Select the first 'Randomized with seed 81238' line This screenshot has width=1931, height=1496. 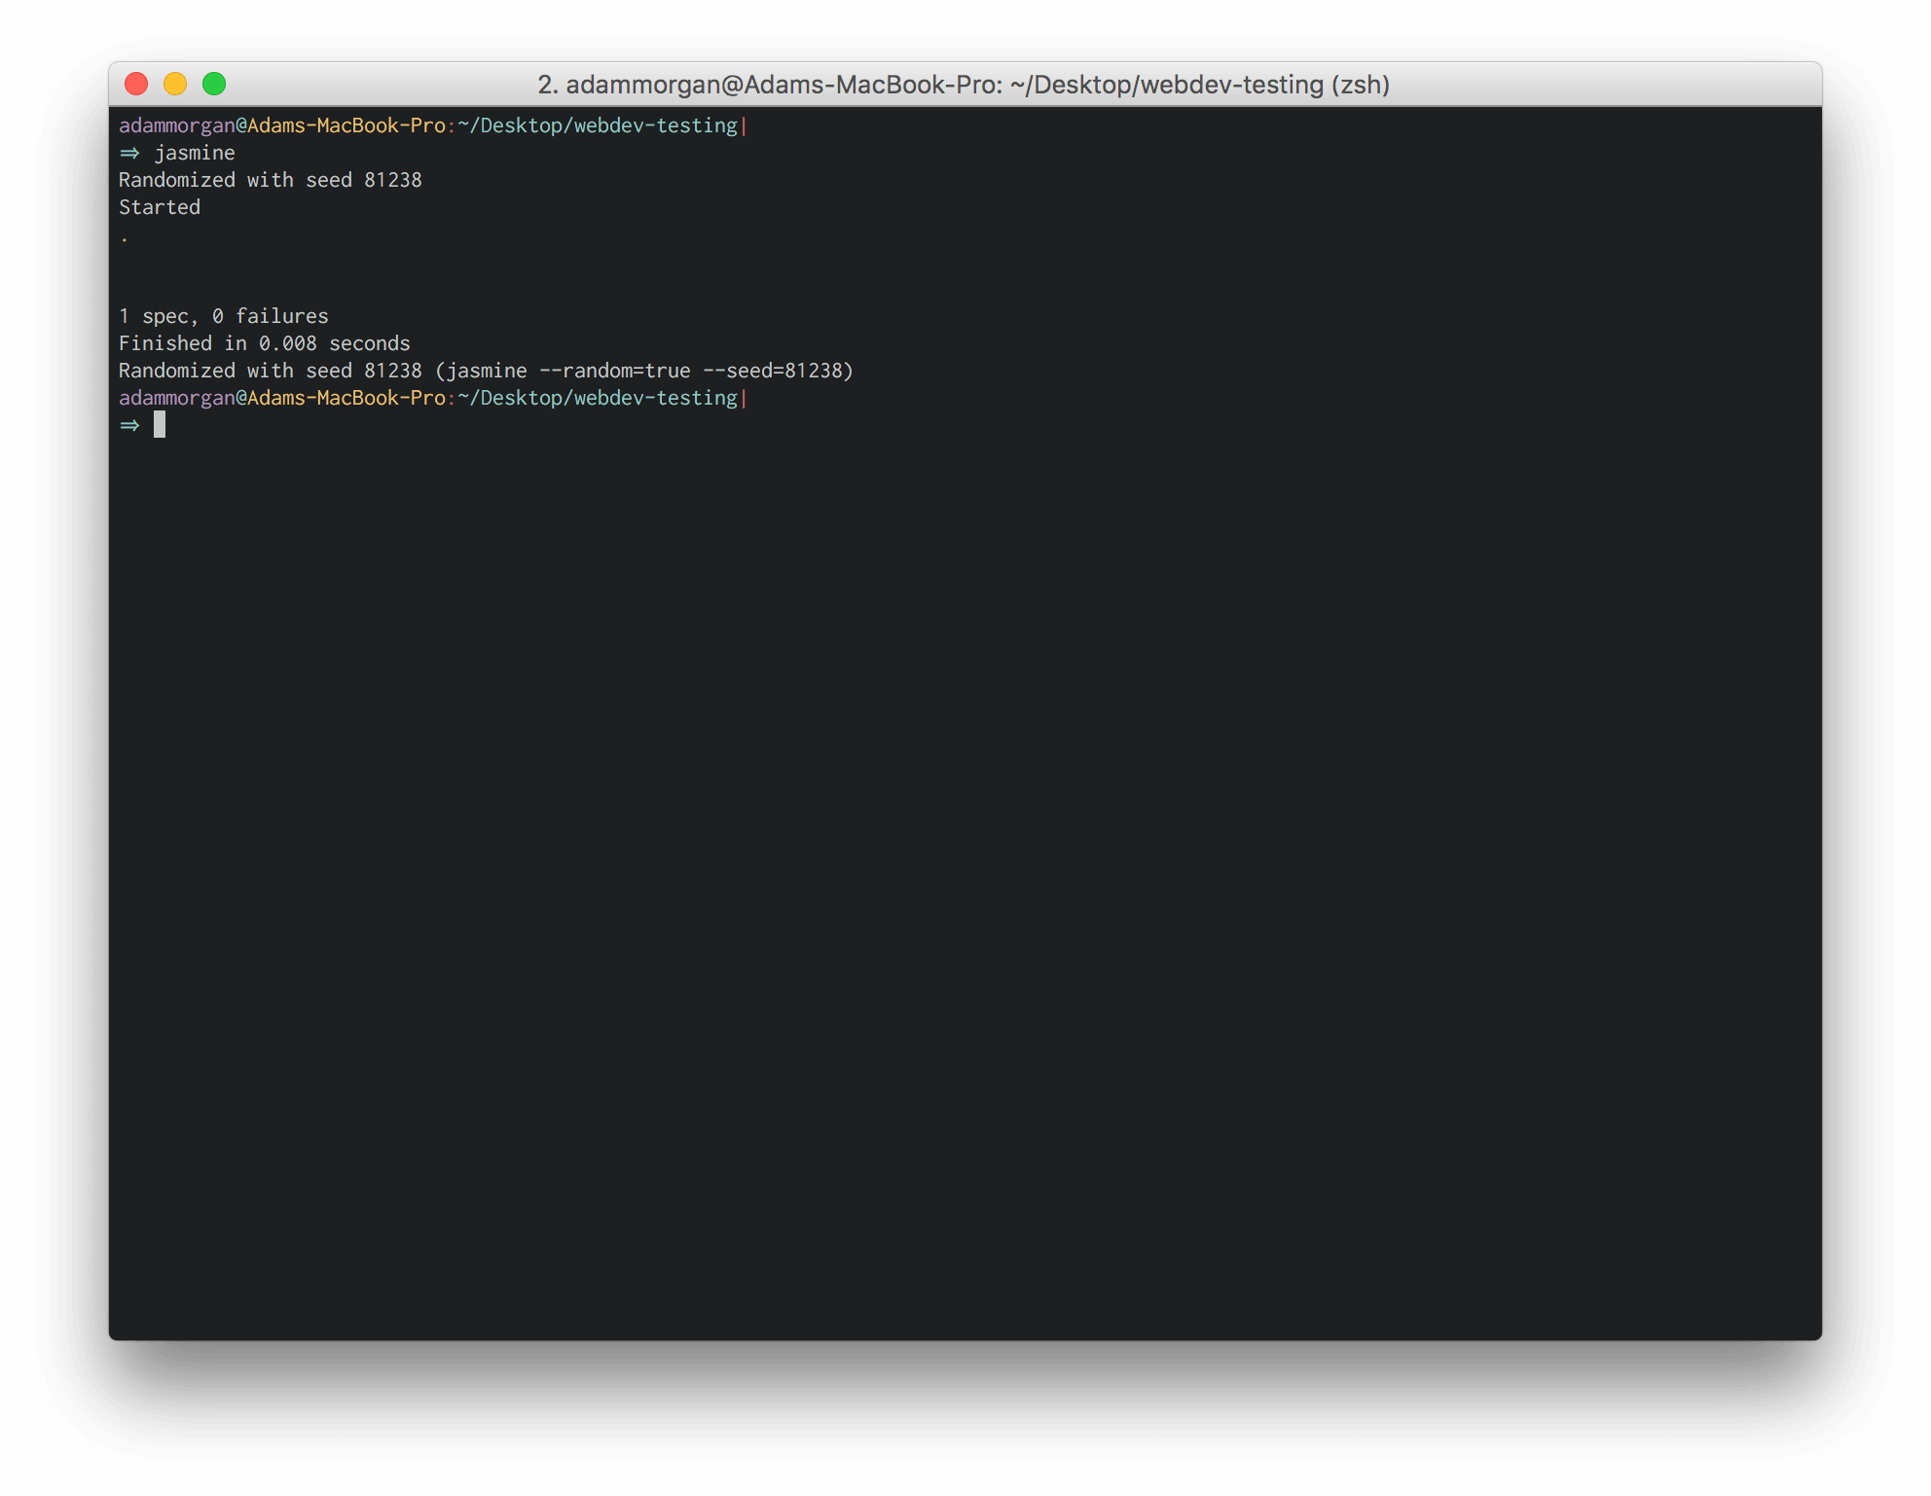(271, 180)
